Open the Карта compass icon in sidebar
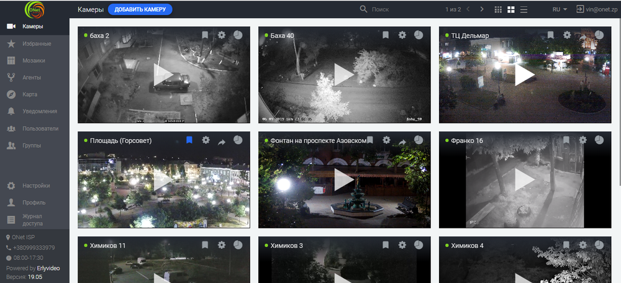 (11, 94)
